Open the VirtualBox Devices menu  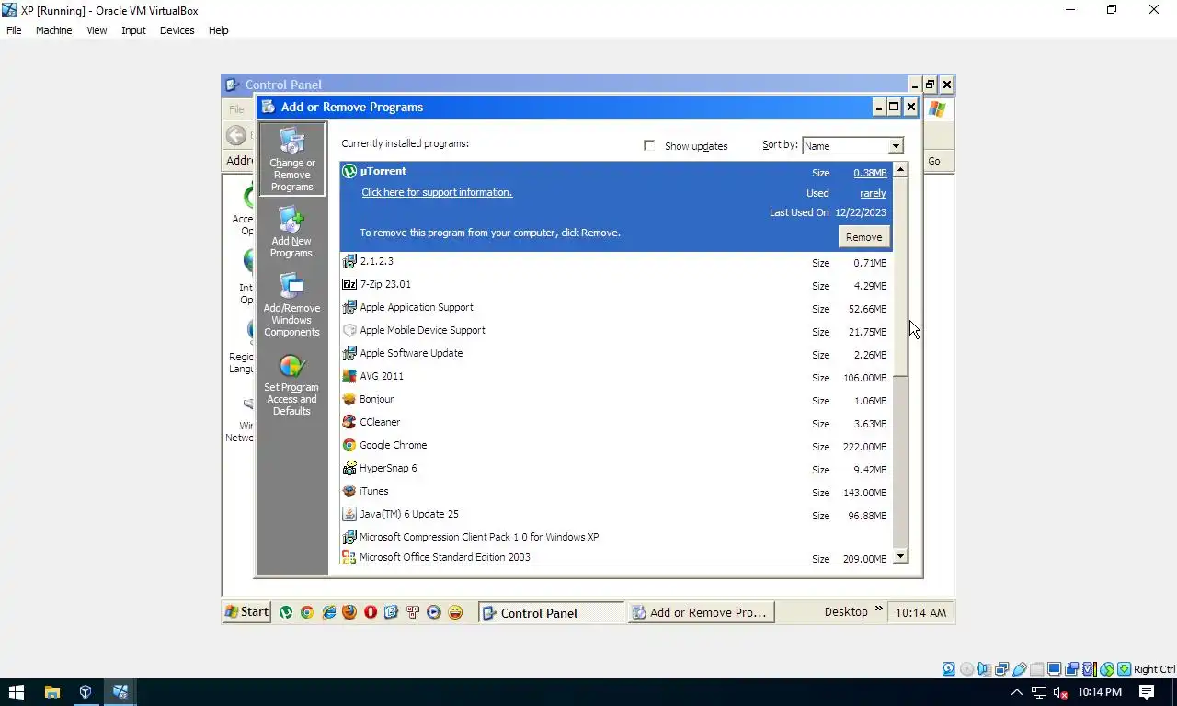[x=177, y=30]
